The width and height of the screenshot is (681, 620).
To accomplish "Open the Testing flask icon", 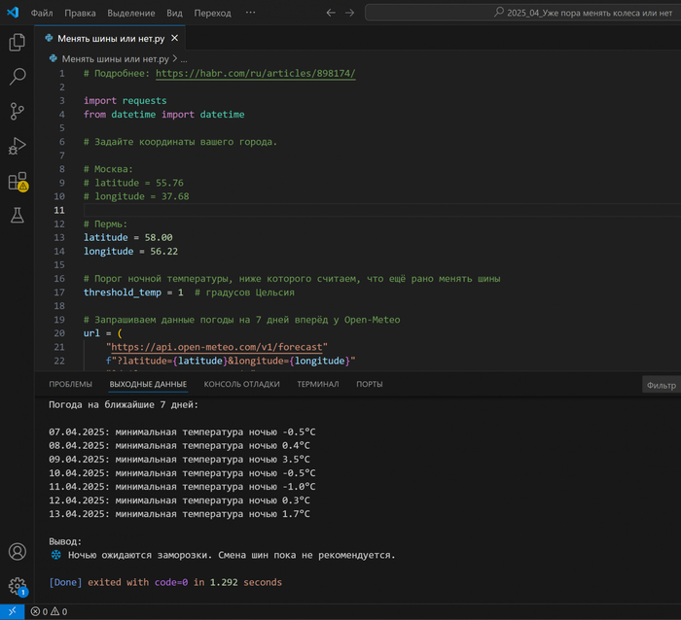I will click(17, 215).
